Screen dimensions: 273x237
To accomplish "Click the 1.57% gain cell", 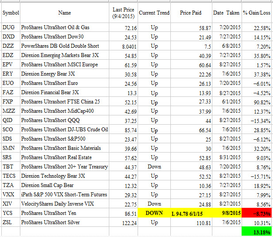I will click(x=257, y=65).
